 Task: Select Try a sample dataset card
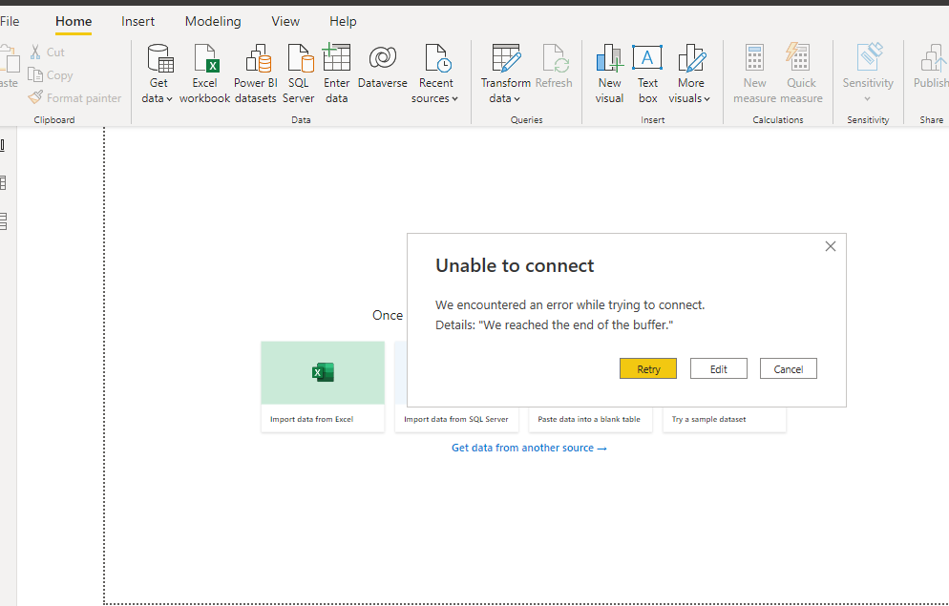(725, 419)
